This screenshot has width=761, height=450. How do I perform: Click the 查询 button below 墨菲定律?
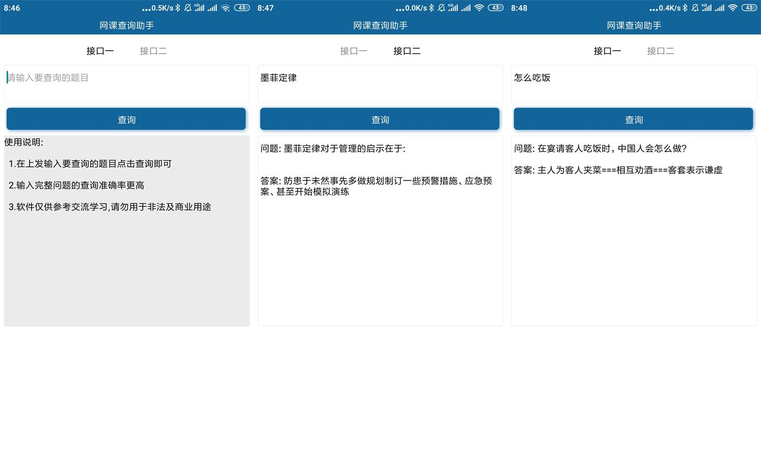pos(379,119)
